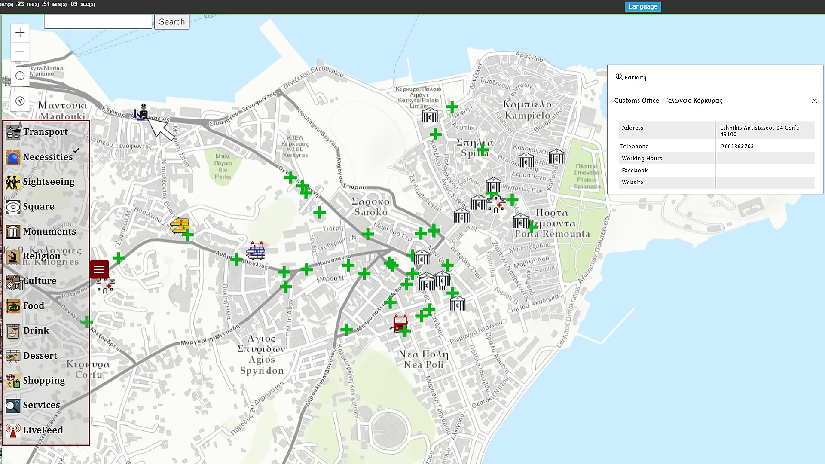The image size is (825, 464).
Task: Click the Transport bus icon
Action: [13, 132]
